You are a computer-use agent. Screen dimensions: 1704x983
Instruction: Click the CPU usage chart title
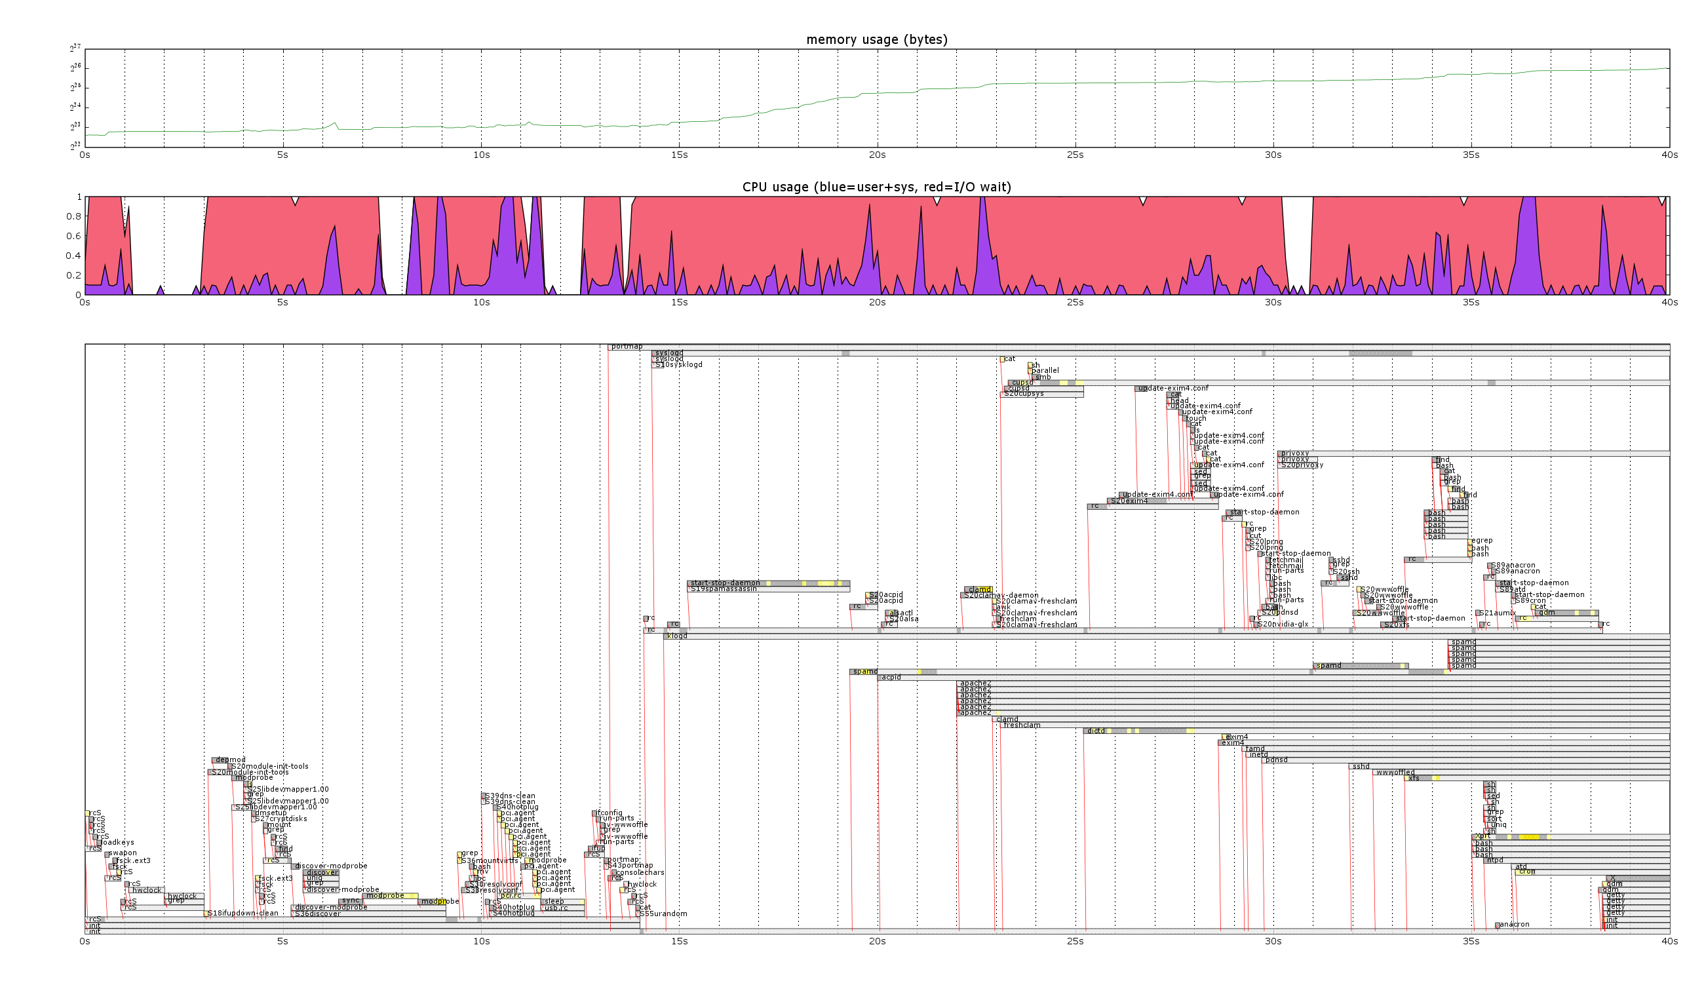coord(876,187)
